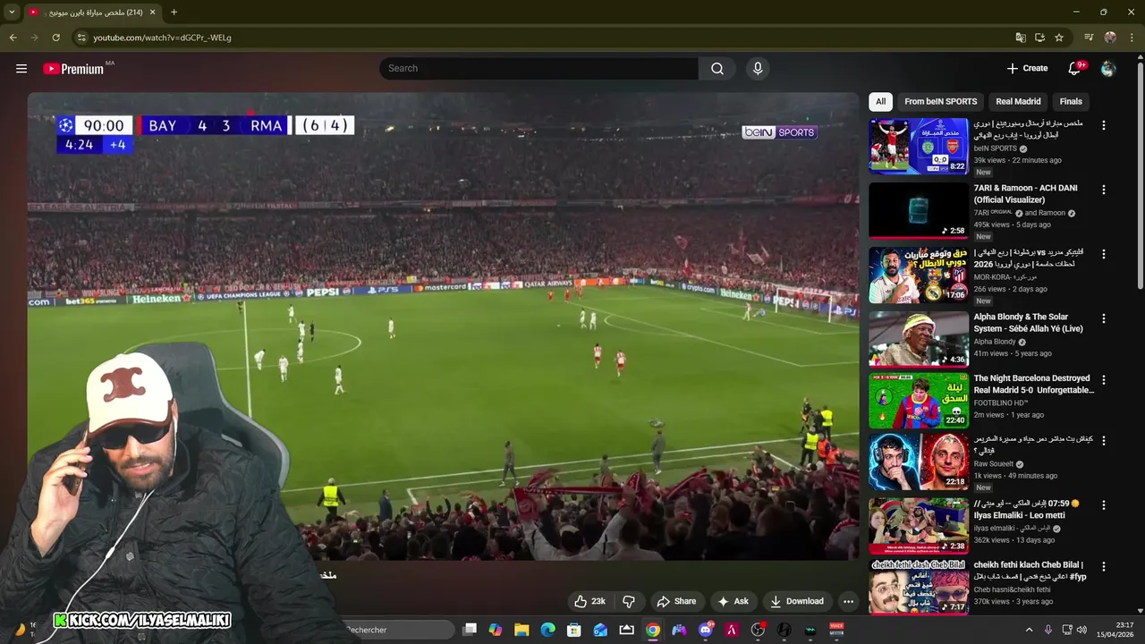Reload the page in Chrome
Screen dimensions: 1145x644
point(55,38)
